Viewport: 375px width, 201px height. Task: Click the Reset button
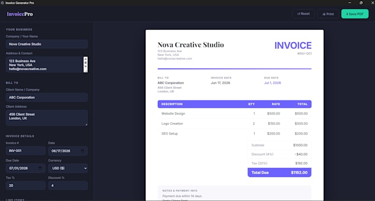click(303, 14)
